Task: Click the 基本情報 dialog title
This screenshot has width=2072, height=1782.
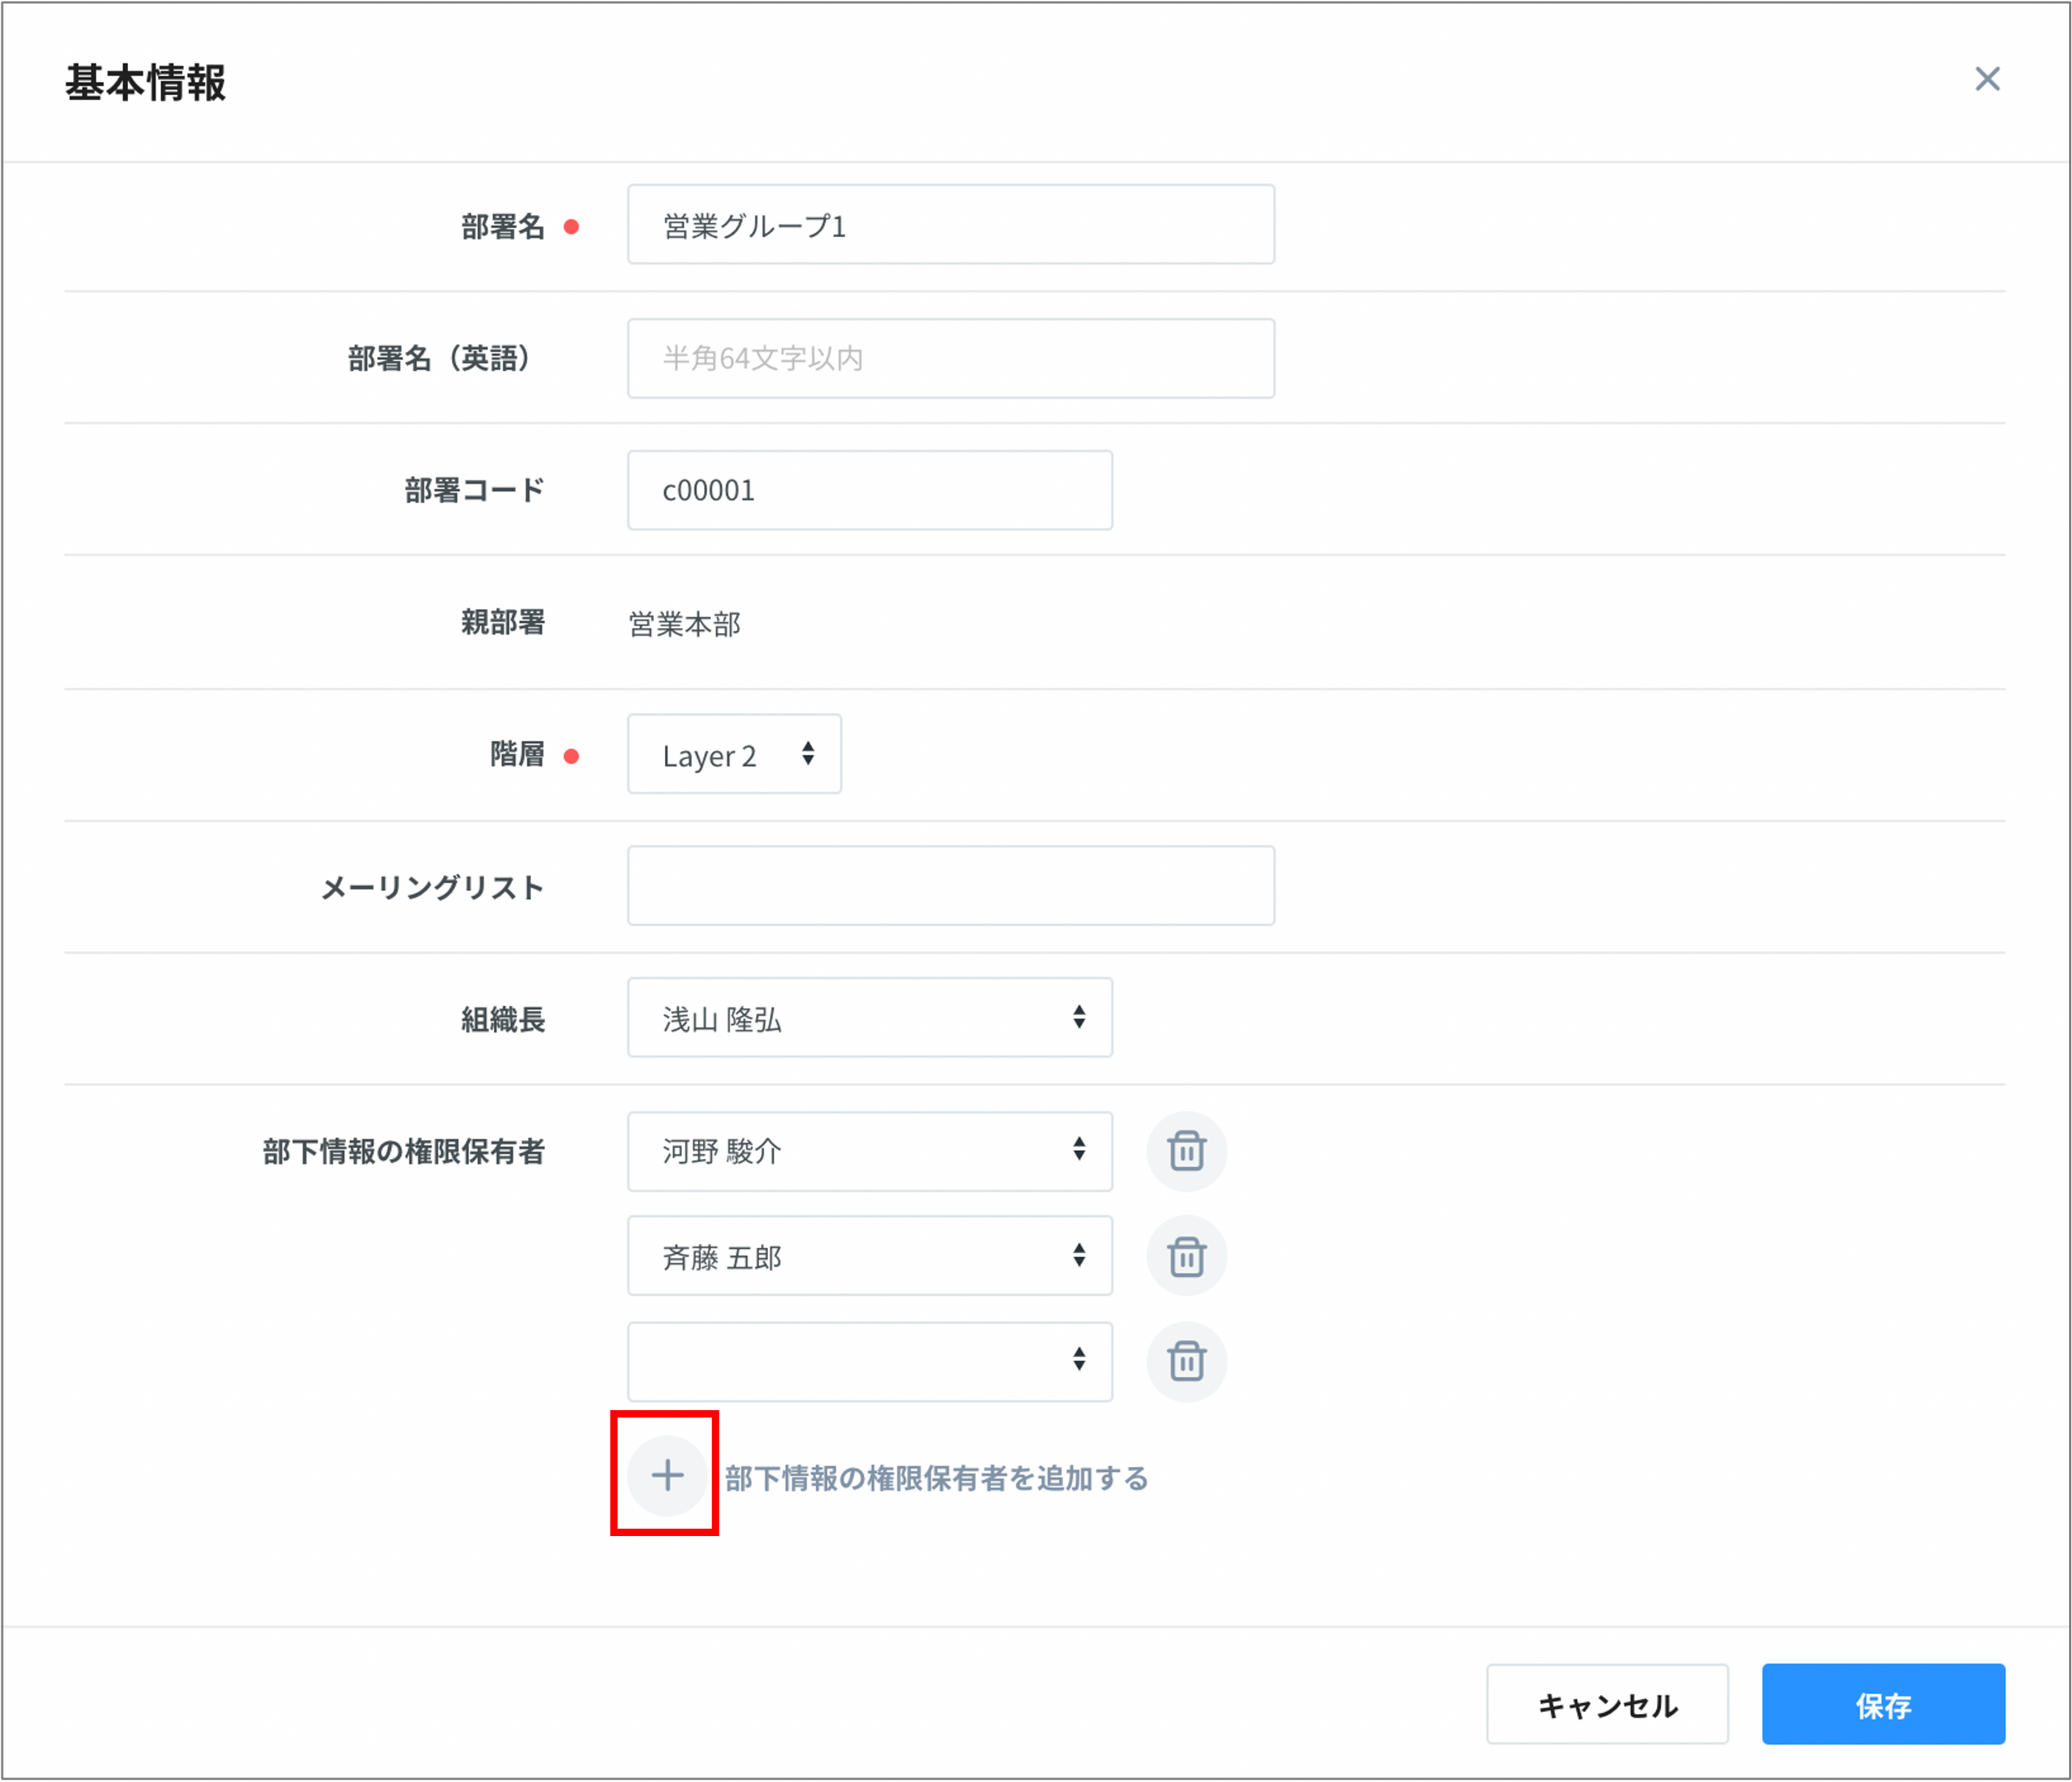Action: tap(146, 82)
